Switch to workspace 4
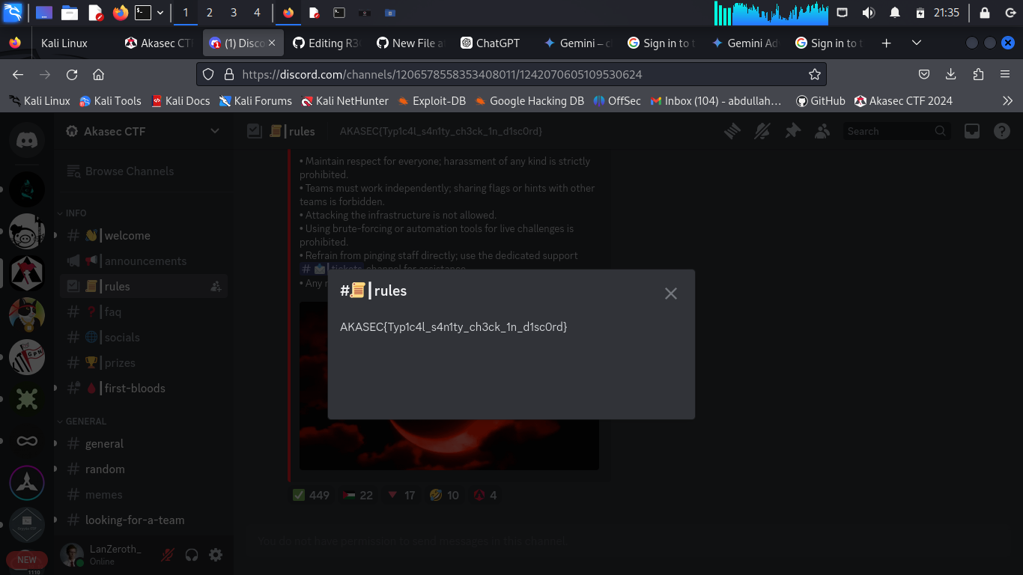The height and width of the screenshot is (575, 1023). pyautogui.click(x=257, y=13)
